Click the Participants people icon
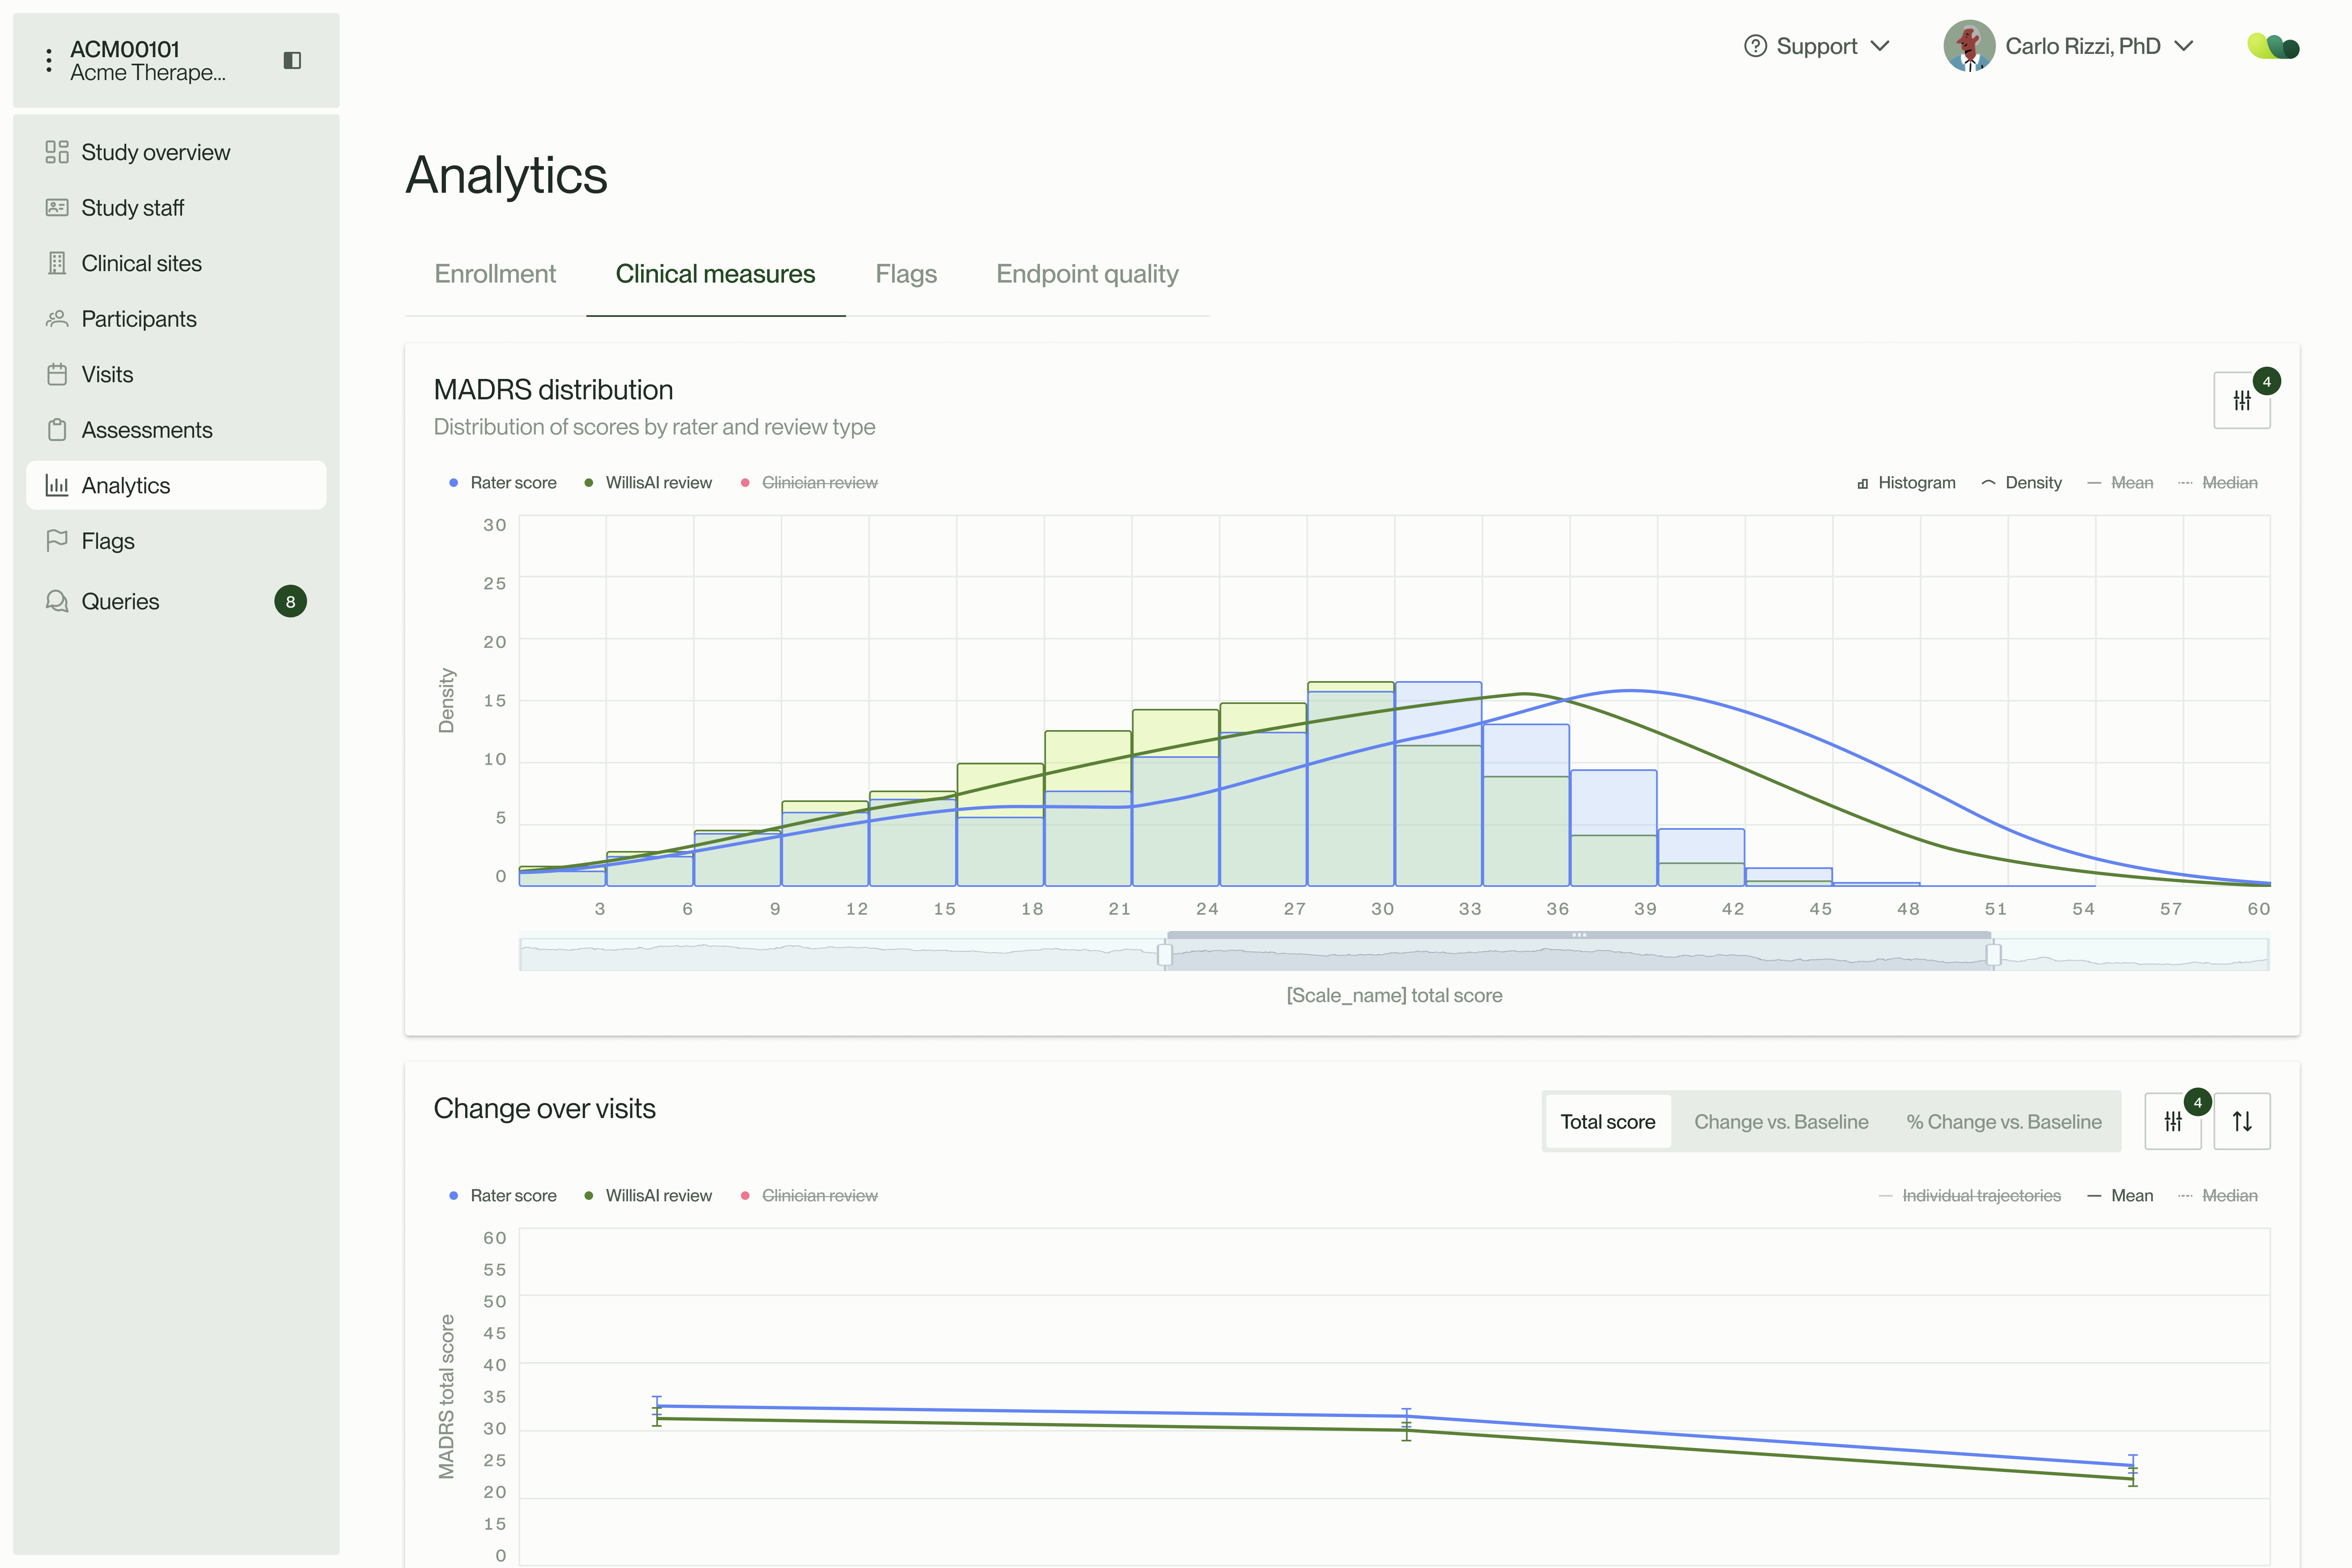2352x1568 pixels. click(x=57, y=318)
